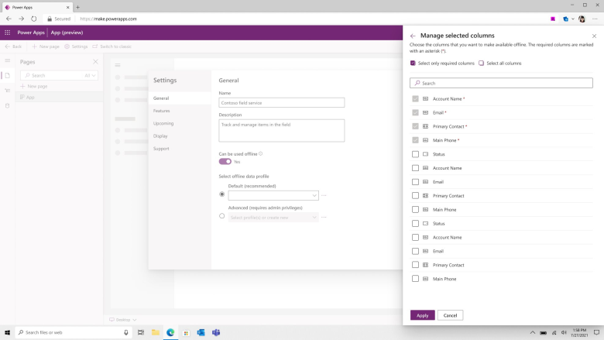Launch File Explorer from the taskbar
Image resolution: width=604 pixels, height=340 pixels.
point(156,333)
